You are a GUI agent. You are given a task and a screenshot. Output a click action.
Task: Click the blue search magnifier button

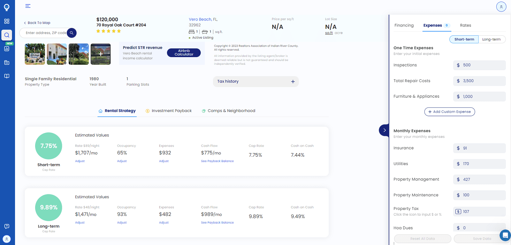tap(72, 33)
